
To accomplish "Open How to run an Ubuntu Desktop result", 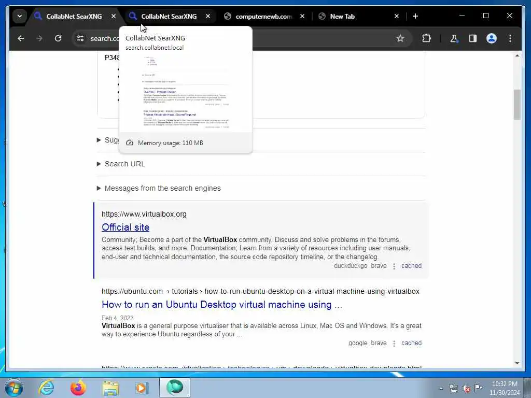I will pos(222,305).
